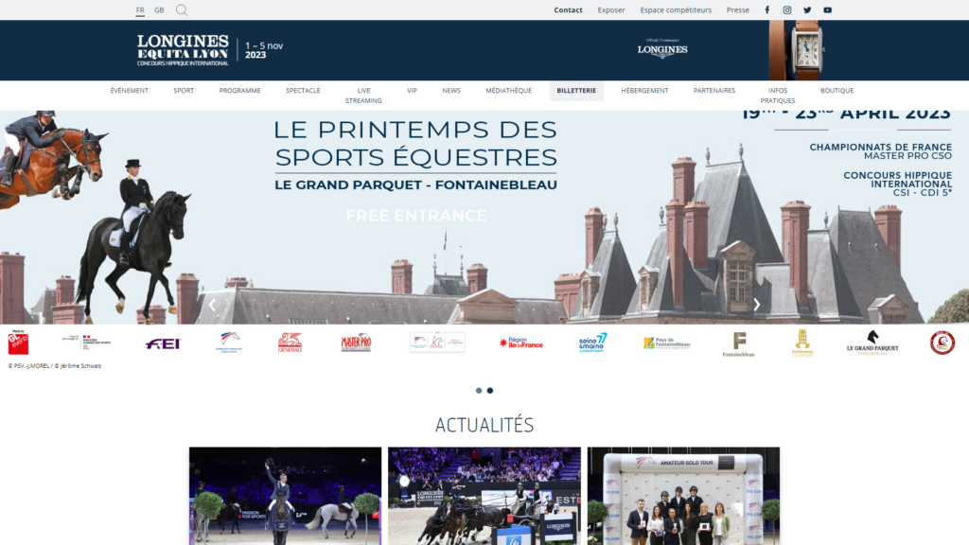This screenshot has width=969, height=545.
Task: Click the Pays de Fontainebleau logo
Action: [666, 343]
